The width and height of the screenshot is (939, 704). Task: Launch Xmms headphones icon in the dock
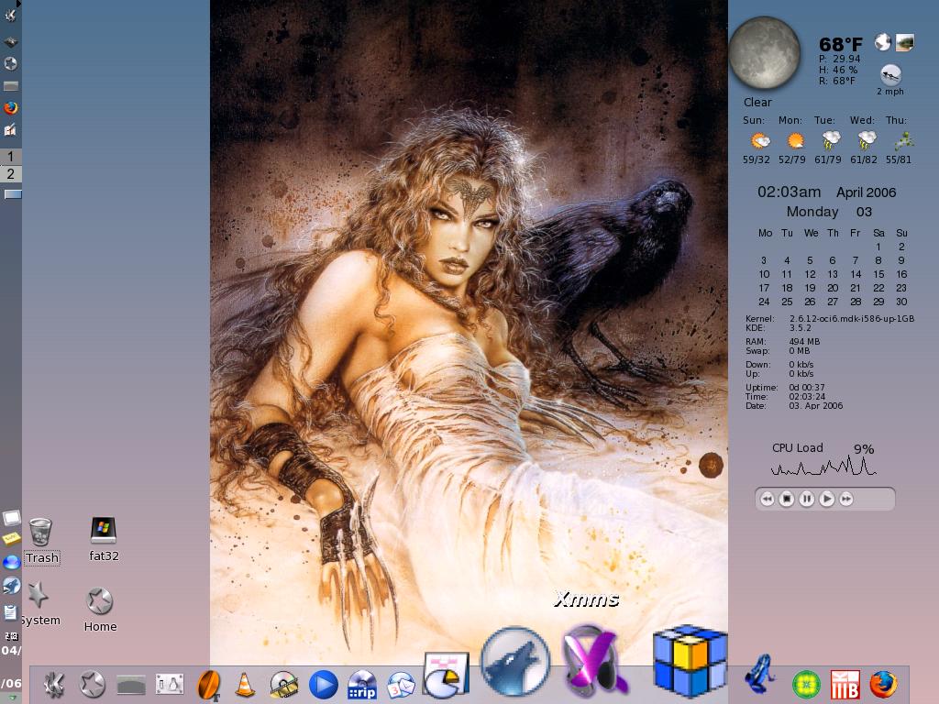pos(594,661)
